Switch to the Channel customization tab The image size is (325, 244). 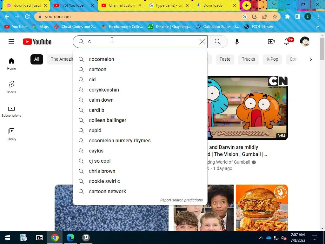(x=122, y=5)
